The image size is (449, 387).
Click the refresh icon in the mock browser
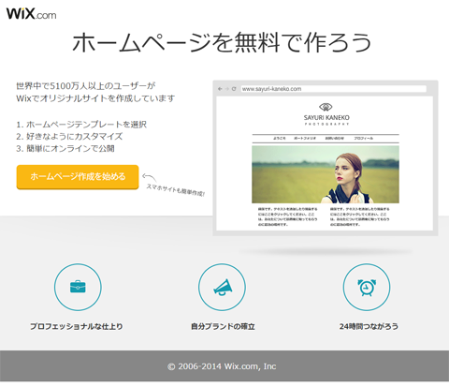click(x=234, y=89)
